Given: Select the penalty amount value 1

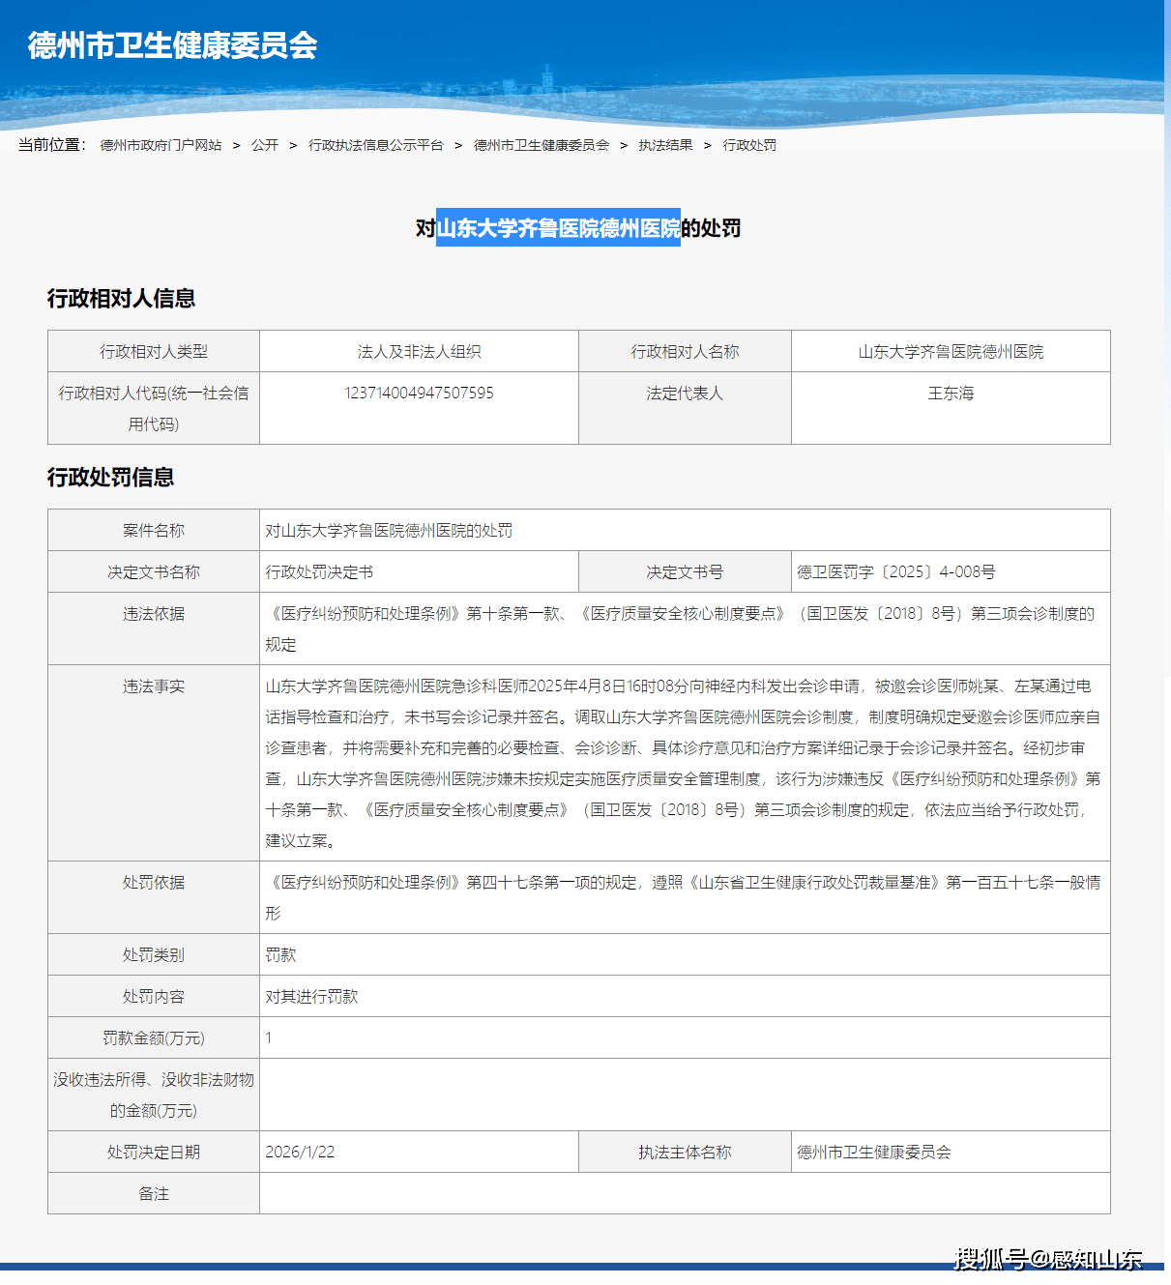Looking at the screenshot, I should click(271, 1037).
